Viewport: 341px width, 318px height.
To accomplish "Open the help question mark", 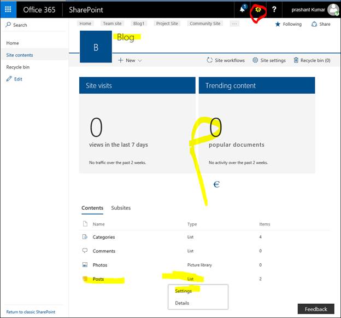I will [274, 9].
